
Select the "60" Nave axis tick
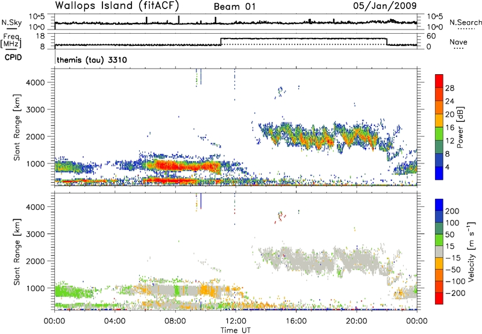[431, 36]
